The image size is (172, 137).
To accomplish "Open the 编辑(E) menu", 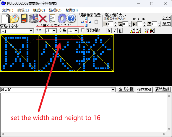I will [x=23, y=10].
